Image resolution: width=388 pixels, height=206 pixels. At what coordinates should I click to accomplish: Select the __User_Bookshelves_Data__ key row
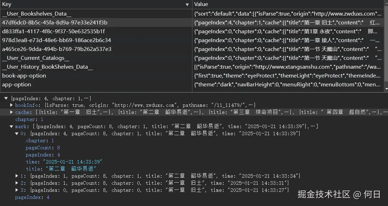(37, 14)
